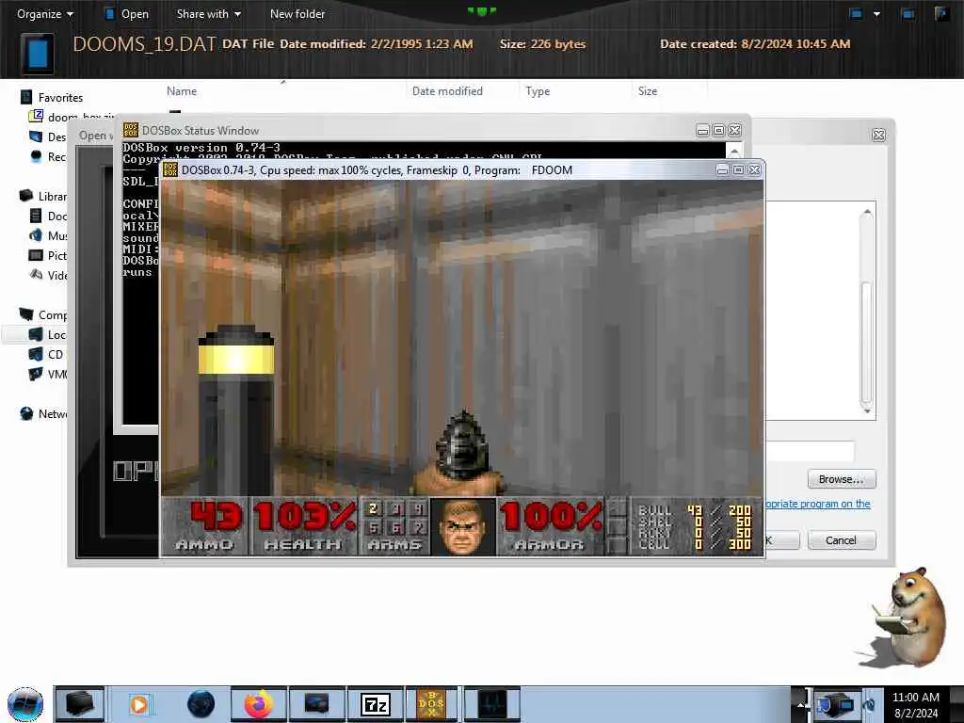Image resolution: width=964 pixels, height=723 pixels.
Task: Click the Doomguy face in the HUD
Action: pos(462,527)
